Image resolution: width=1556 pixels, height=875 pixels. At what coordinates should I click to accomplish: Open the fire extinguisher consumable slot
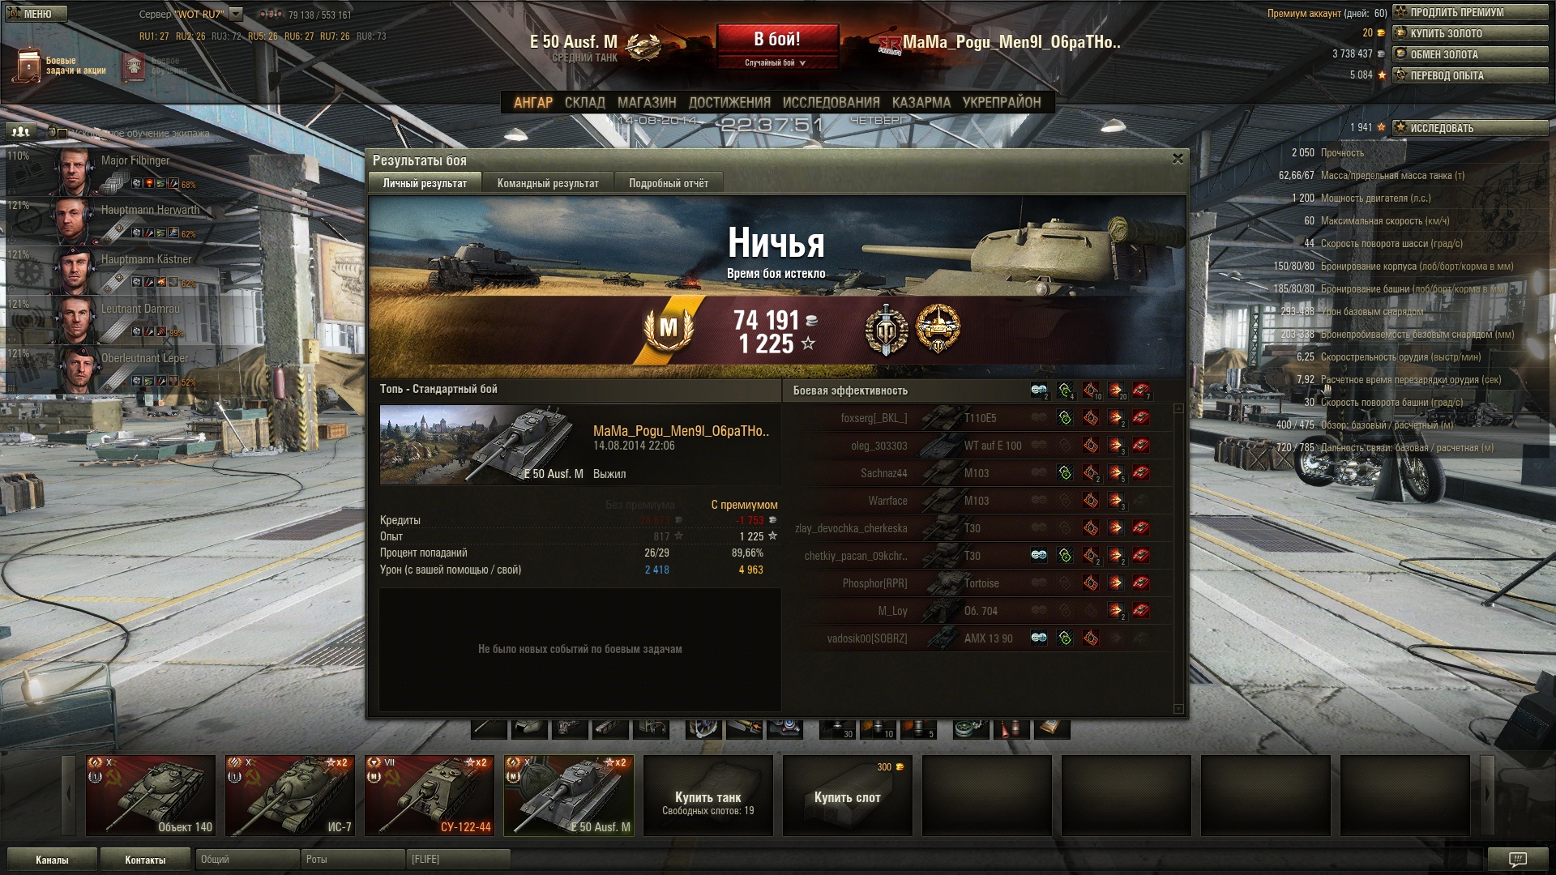1011,728
